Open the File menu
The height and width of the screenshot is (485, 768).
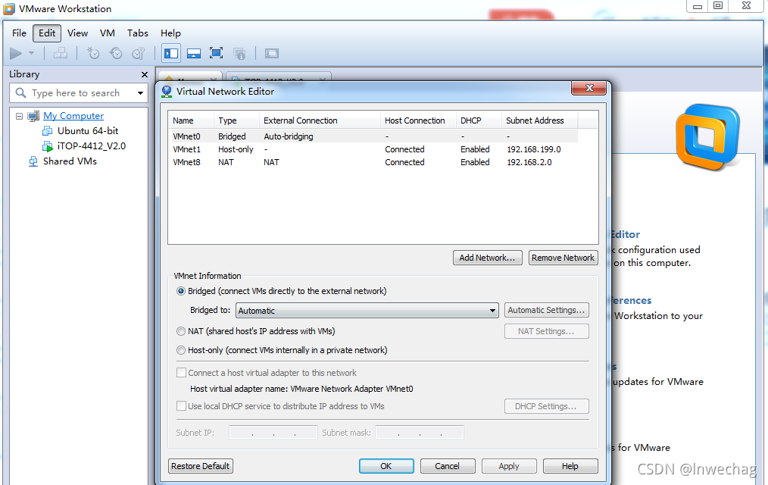pyautogui.click(x=19, y=33)
